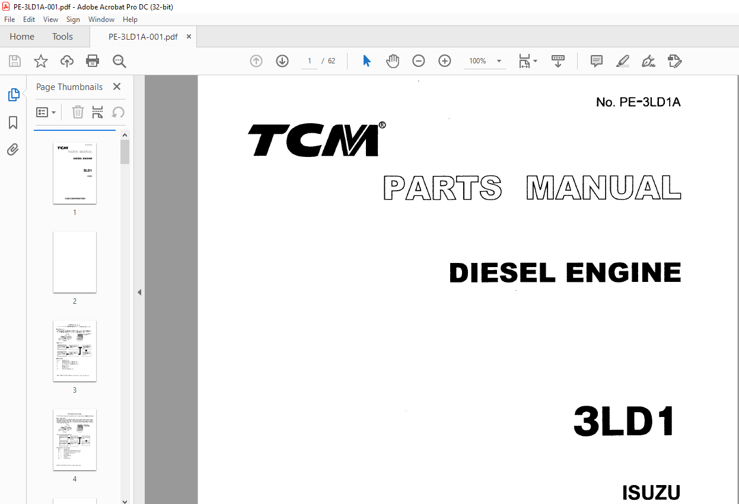Click the thumbnail panel scrollbar thumb
The height and width of the screenshot is (504, 739).
[125, 152]
